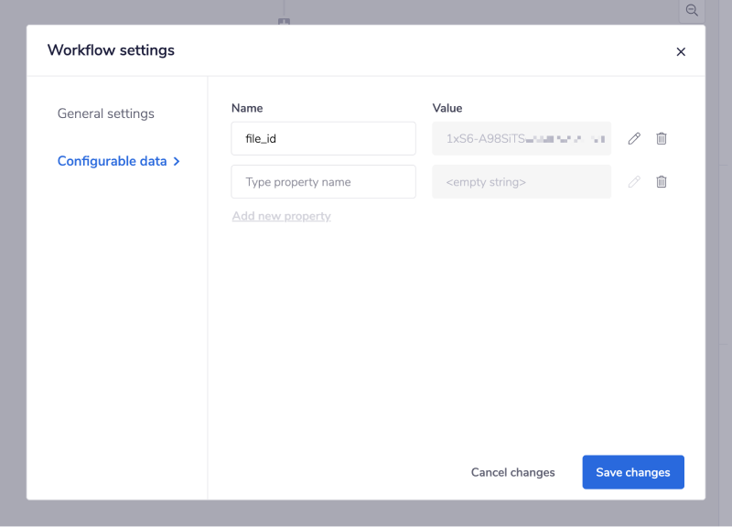The image size is (732, 527).
Task: Click the Name column header
Action: tap(247, 108)
